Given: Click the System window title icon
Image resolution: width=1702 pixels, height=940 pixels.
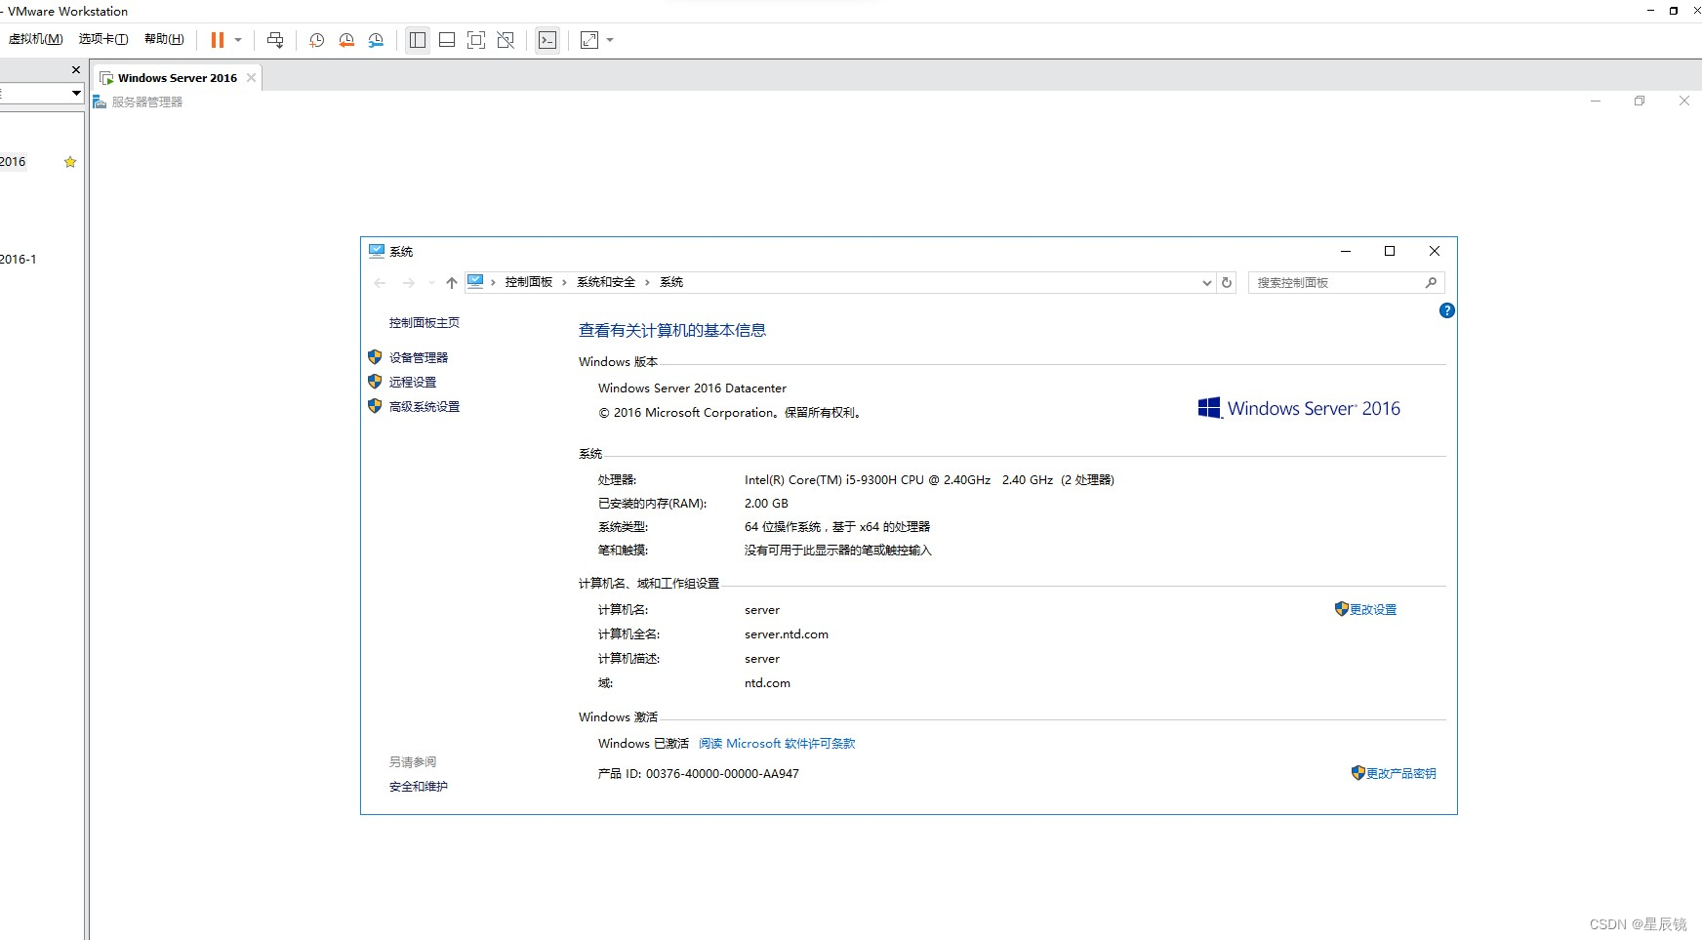Looking at the screenshot, I should pos(377,251).
